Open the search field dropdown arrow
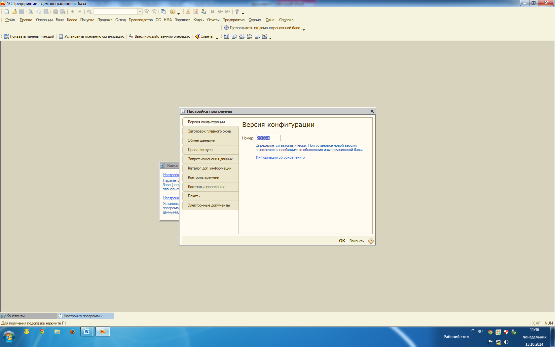 (140, 12)
